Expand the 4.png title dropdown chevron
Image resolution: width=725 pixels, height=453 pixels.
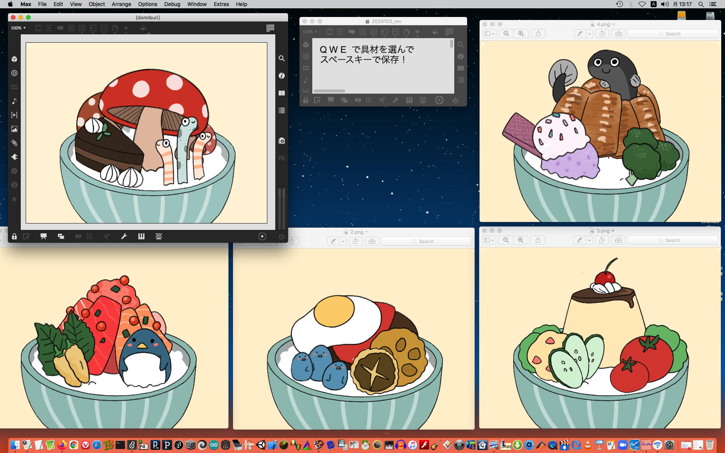coord(613,24)
